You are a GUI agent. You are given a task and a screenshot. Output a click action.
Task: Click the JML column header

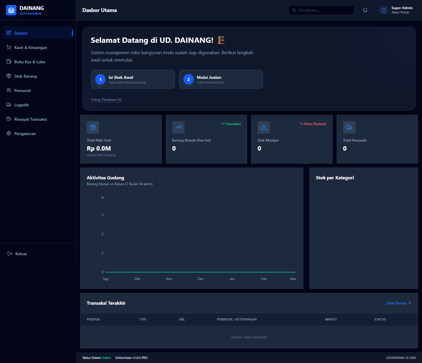pyautogui.click(x=182, y=319)
